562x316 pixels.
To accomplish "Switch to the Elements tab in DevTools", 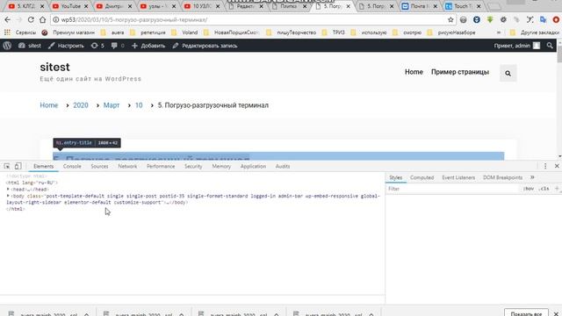I will pos(43,166).
